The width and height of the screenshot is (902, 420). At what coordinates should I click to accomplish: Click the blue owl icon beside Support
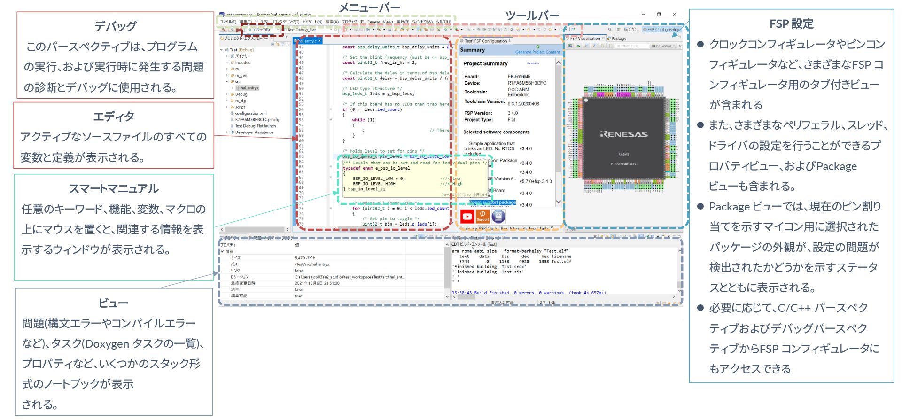pyautogui.click(x=498, y=217)
